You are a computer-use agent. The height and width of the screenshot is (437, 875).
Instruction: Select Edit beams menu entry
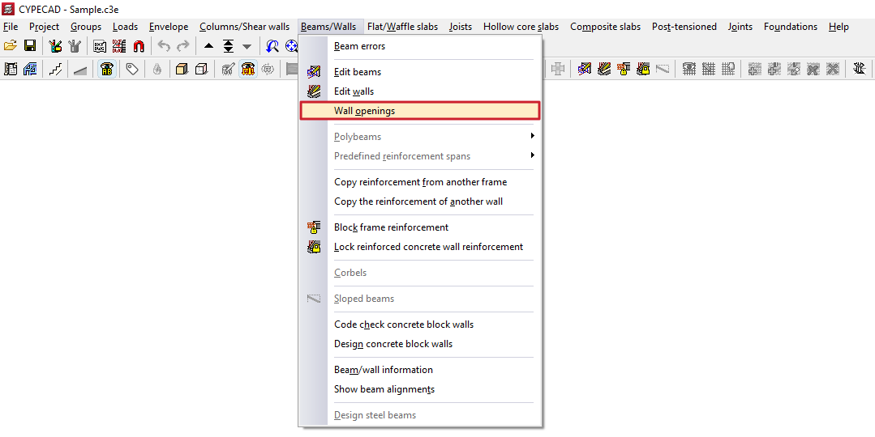(x=419, y=72)
